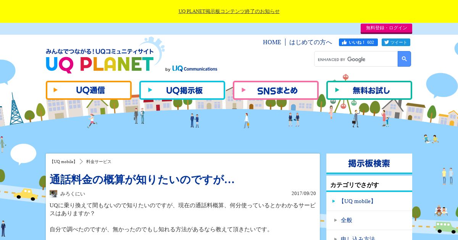Click the UQ Communications logo
458x240 pixels.
[x=195, y=69]
